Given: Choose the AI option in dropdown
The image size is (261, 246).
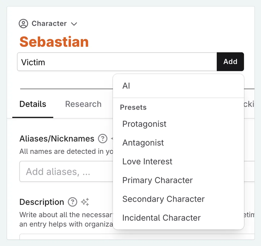Looking at the screenshot, I should (x=126, y=86).
